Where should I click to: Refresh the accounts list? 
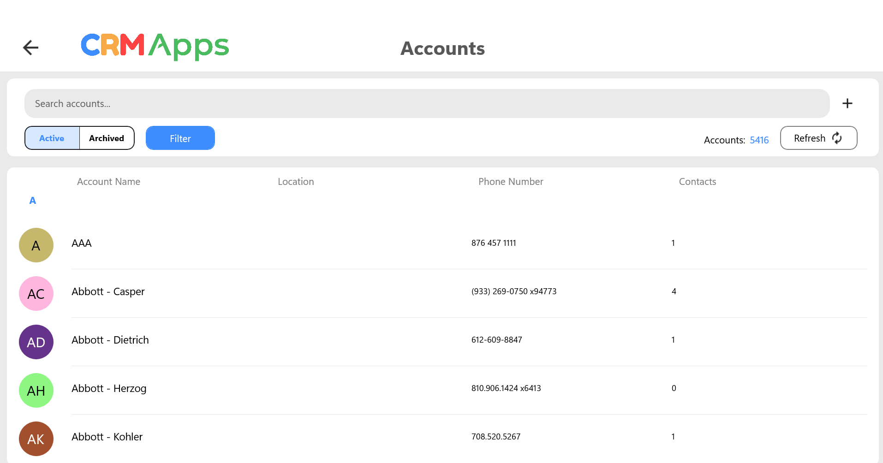[x=818, y=138]
